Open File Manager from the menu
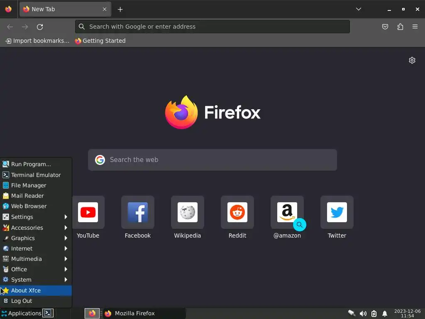 36,185
